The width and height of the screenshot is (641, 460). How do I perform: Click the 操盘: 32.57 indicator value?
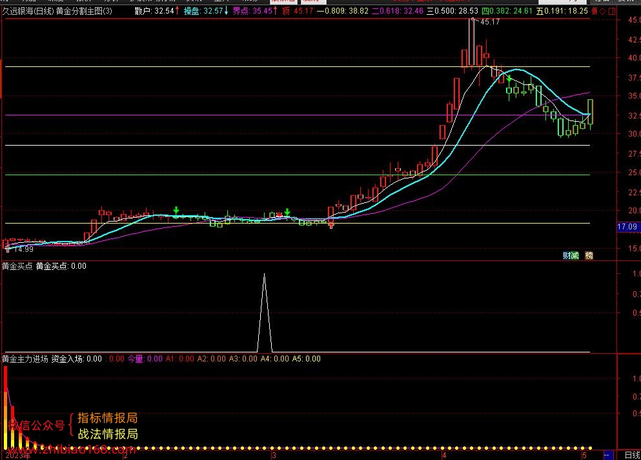206,11
